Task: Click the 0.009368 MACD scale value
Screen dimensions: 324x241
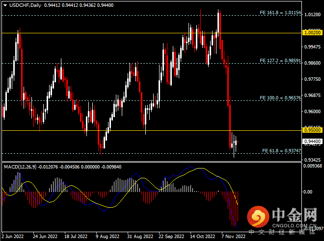Action: 313,166
